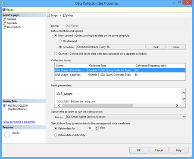Increase retain days with the up spinner
Viewport: 194px width, 159px height.
(x=97, y=127)
